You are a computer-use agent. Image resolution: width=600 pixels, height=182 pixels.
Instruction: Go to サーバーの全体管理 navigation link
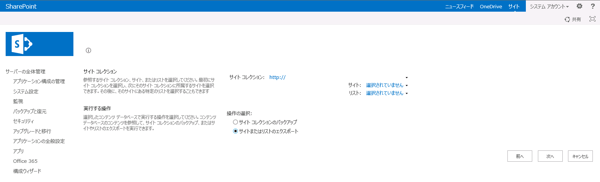click(25, 71)
